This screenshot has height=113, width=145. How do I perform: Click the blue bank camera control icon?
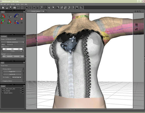[17, 16]
